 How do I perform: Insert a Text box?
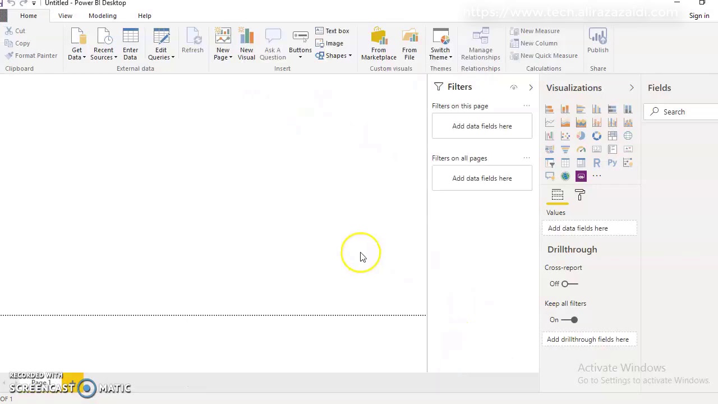tap(332, 31)
